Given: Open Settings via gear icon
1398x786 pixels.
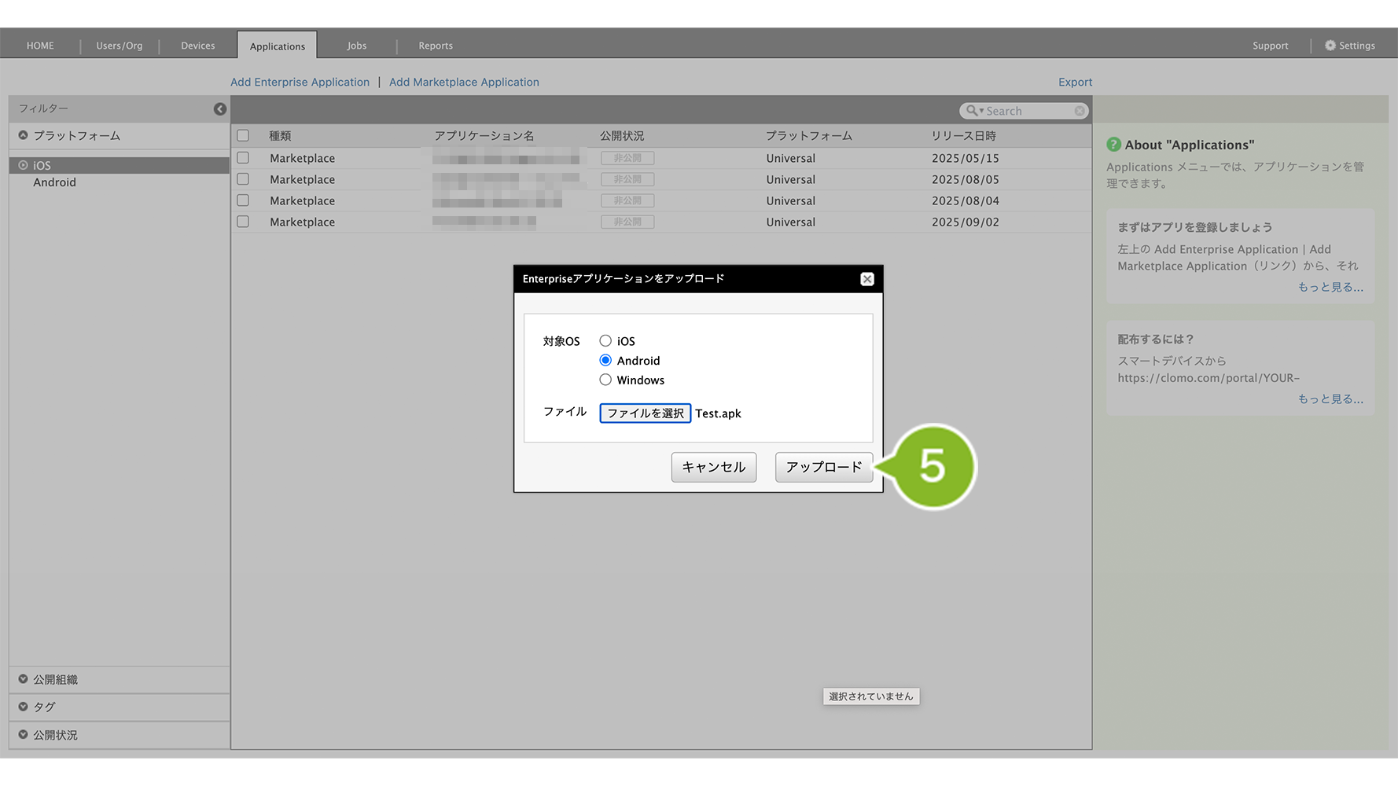Looking at the screenshot, I should [1330, 46].
